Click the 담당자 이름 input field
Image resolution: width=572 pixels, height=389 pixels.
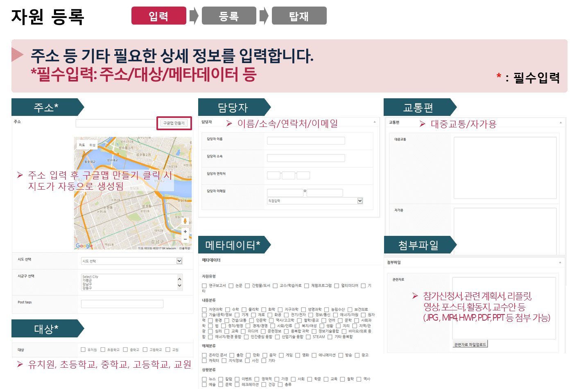(x=306, y=140)
